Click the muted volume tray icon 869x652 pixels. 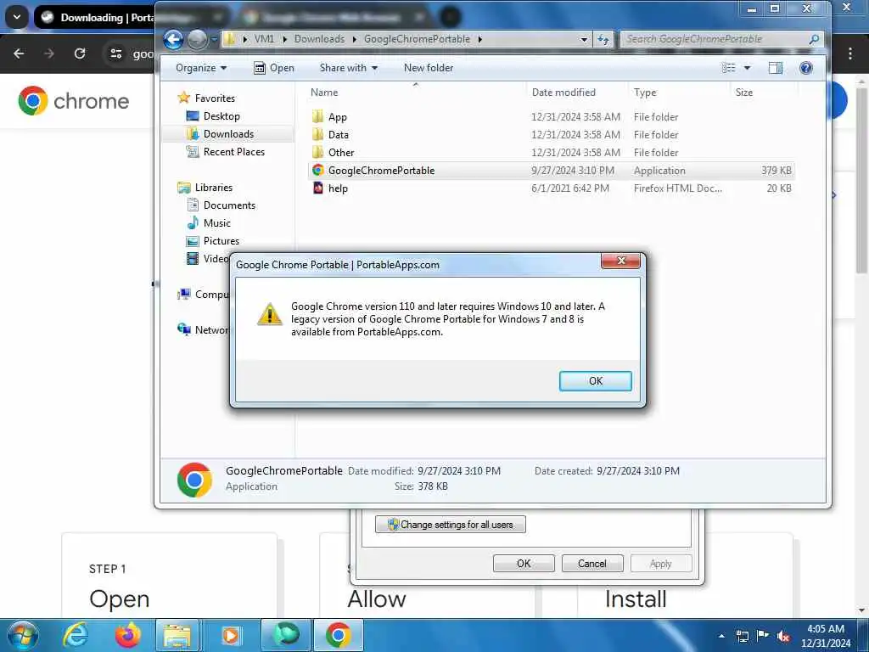point(783,636)
